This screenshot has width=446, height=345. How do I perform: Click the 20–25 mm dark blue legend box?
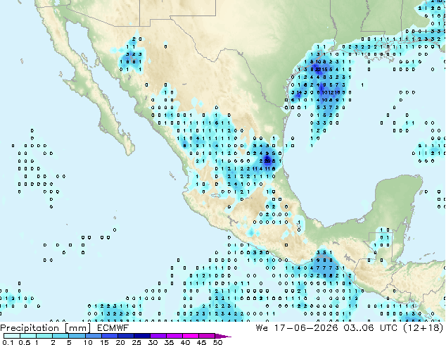click(x=126, y=336)
